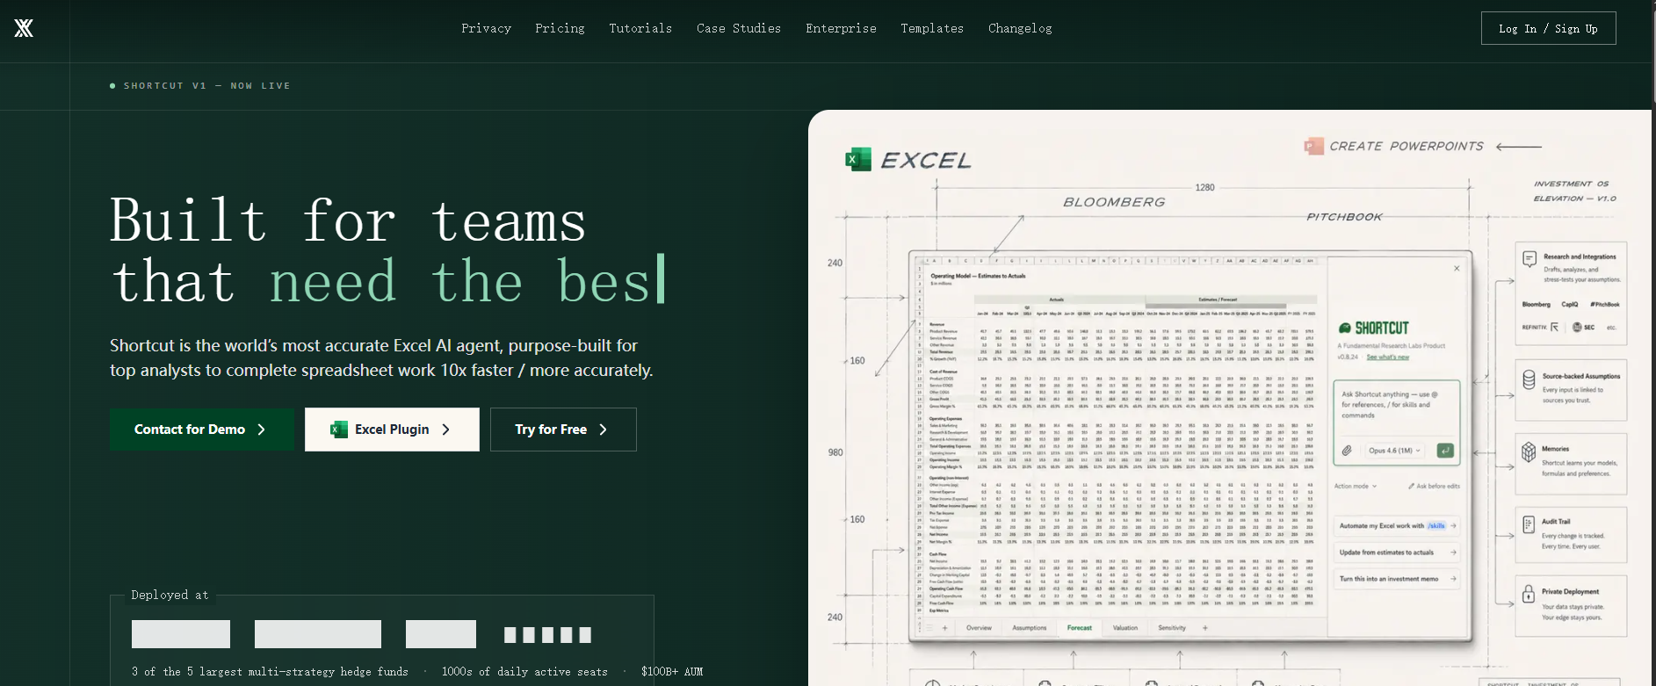This screenshot has height=686, width=1656.
Task: Click the See what's new link
Action: point(1388,357)
